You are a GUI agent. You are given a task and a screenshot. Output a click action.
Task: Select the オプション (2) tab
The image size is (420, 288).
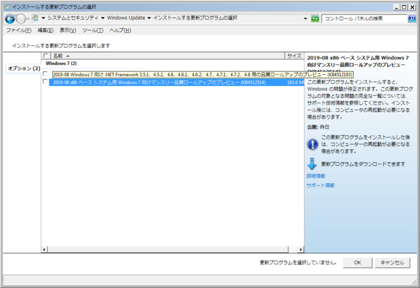click(x=24, y=68)
